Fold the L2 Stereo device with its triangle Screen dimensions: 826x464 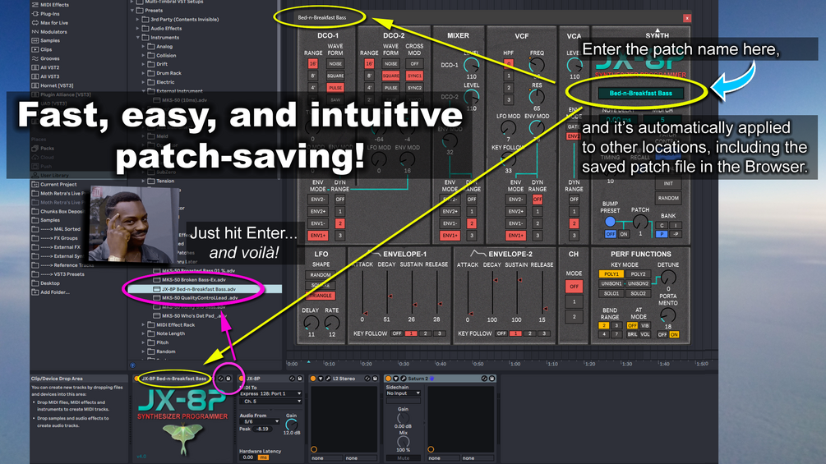[321, 379]
